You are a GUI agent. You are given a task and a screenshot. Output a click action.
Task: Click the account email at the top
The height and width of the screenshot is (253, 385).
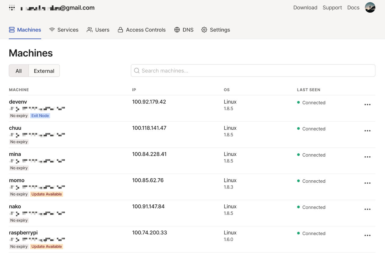point(57,8)
